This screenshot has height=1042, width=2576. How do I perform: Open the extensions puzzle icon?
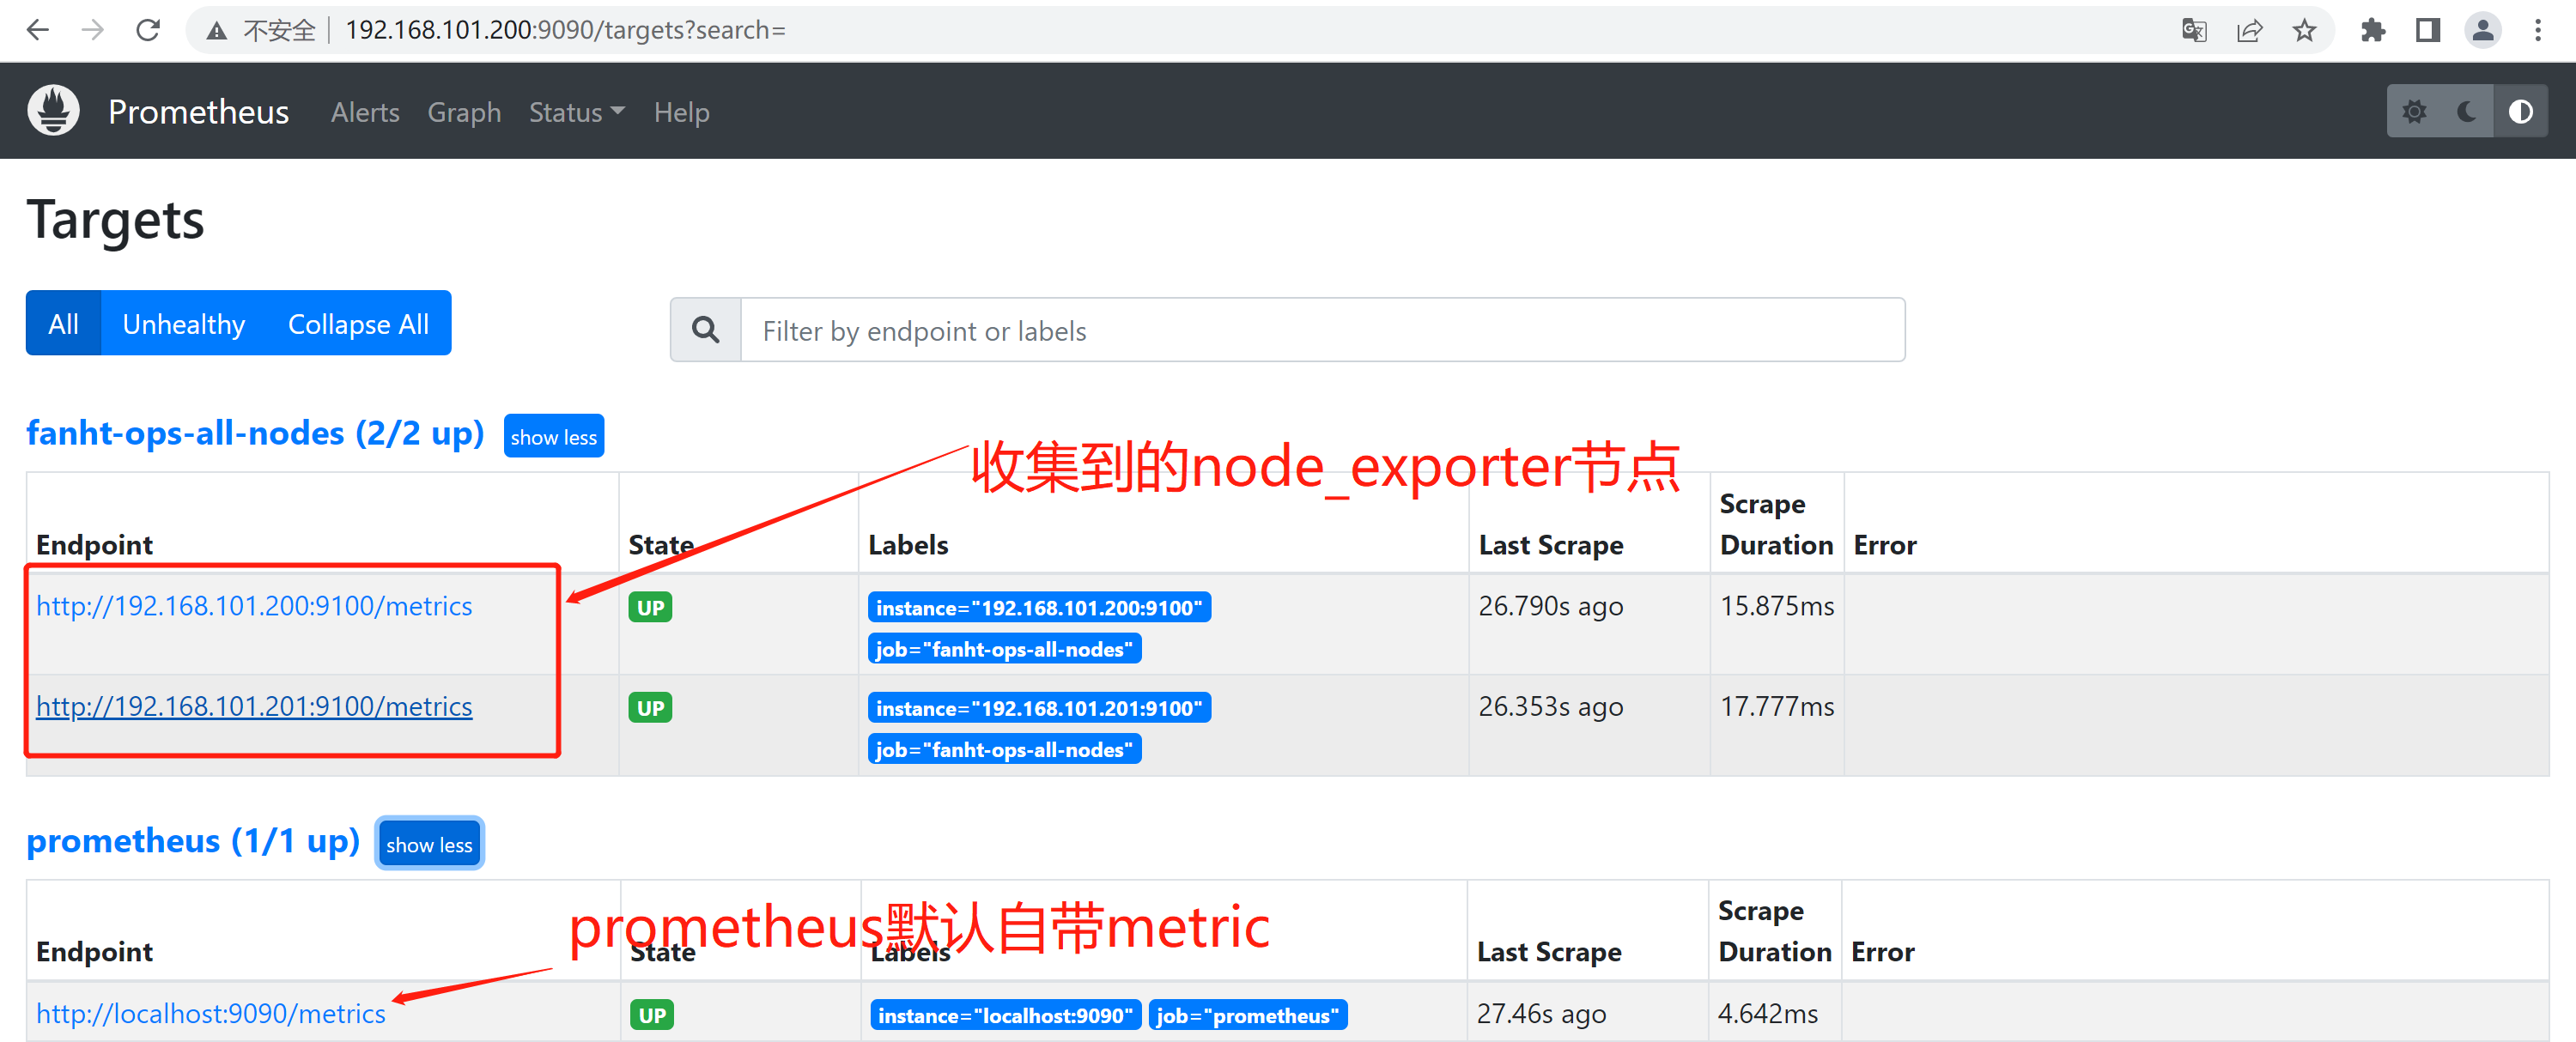click(2372, 30)
